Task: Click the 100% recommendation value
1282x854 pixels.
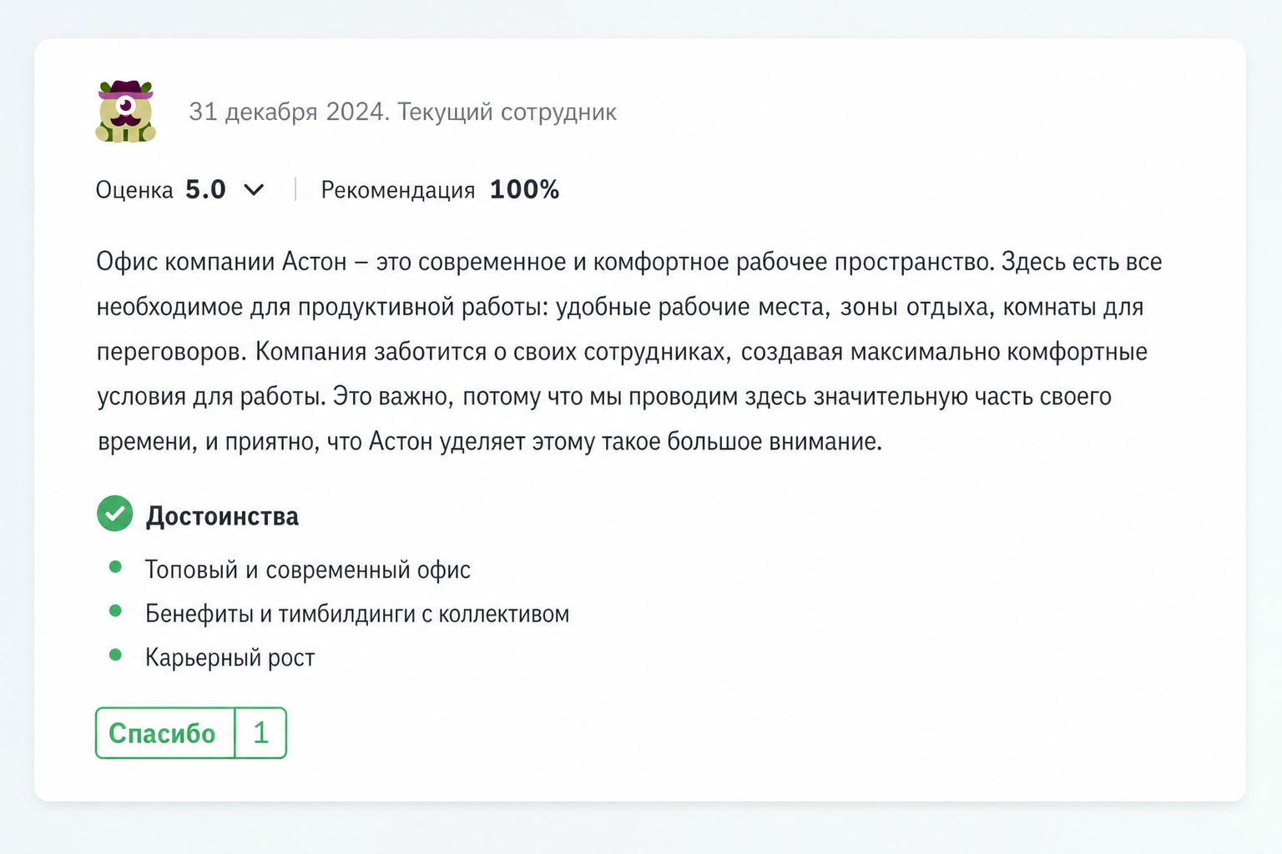Action: coord(524,190)
